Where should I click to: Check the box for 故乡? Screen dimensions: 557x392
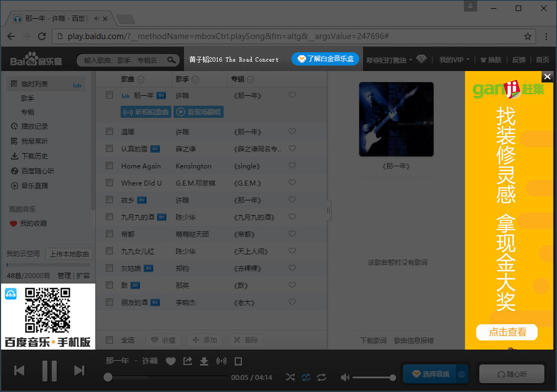tap(110, 199)
